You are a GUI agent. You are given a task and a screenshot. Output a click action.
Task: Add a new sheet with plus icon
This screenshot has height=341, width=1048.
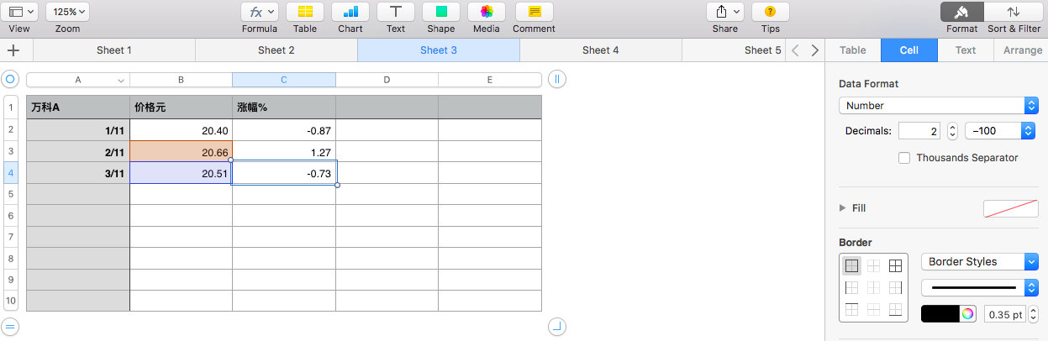coord(13,50)
